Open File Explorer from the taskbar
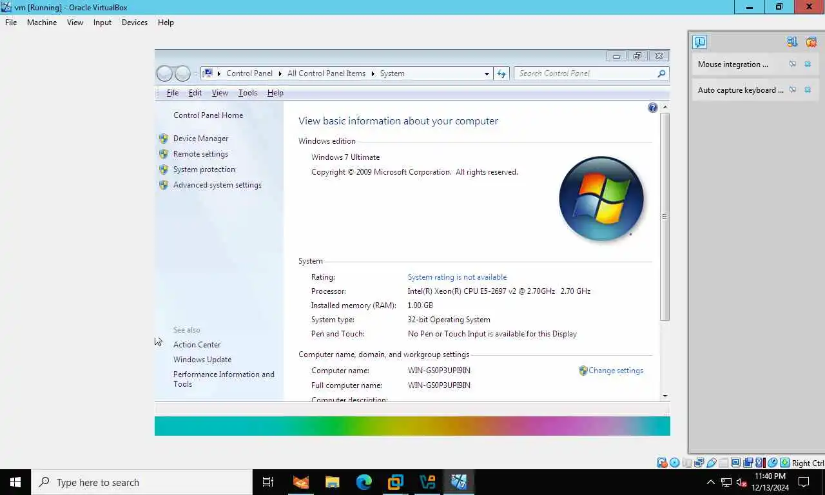The width and height of the screenshot is (825, 495). [332, 482]
